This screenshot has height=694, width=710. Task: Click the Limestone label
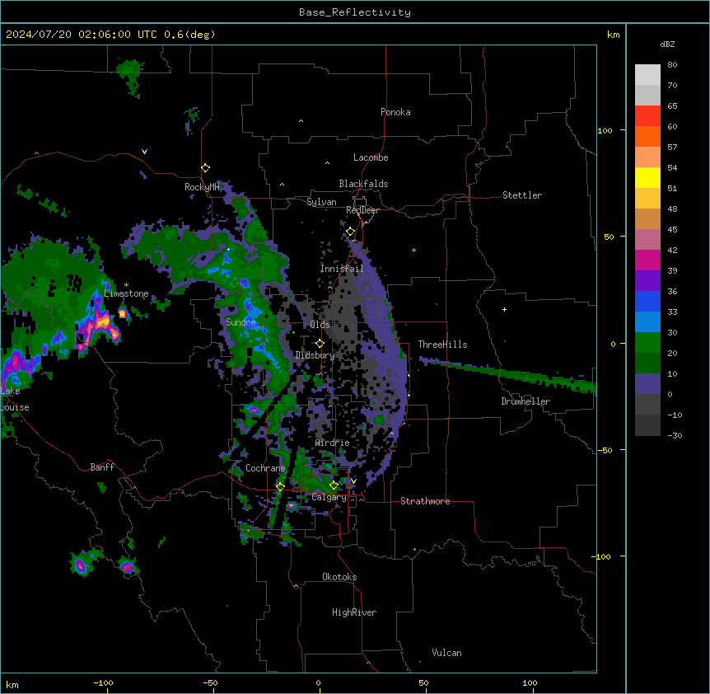(126, 293)
